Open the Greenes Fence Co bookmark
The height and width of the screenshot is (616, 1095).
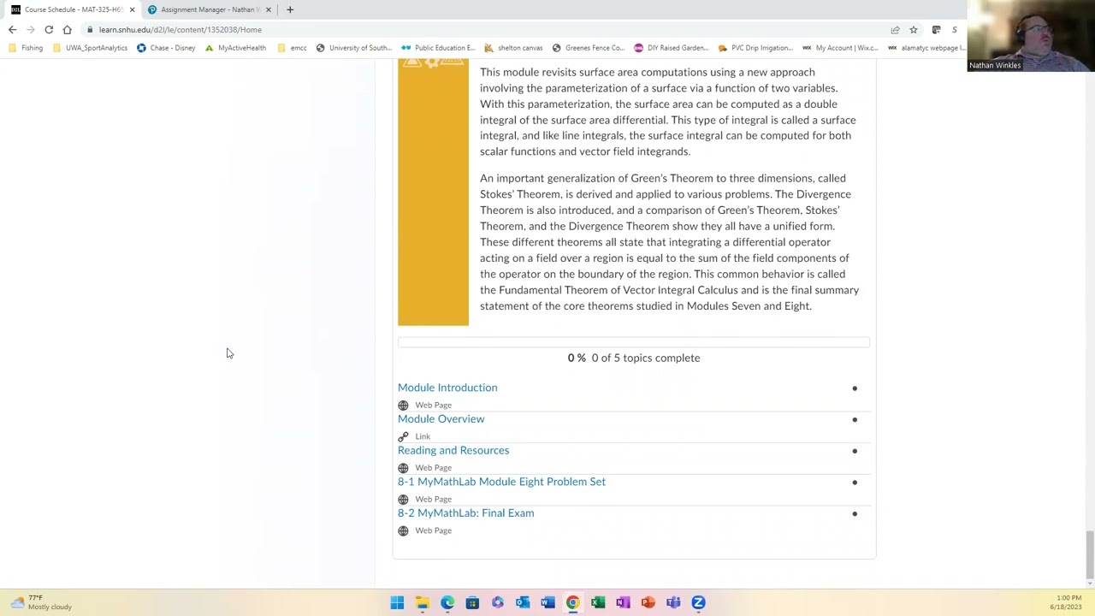(x=588, y=48)
